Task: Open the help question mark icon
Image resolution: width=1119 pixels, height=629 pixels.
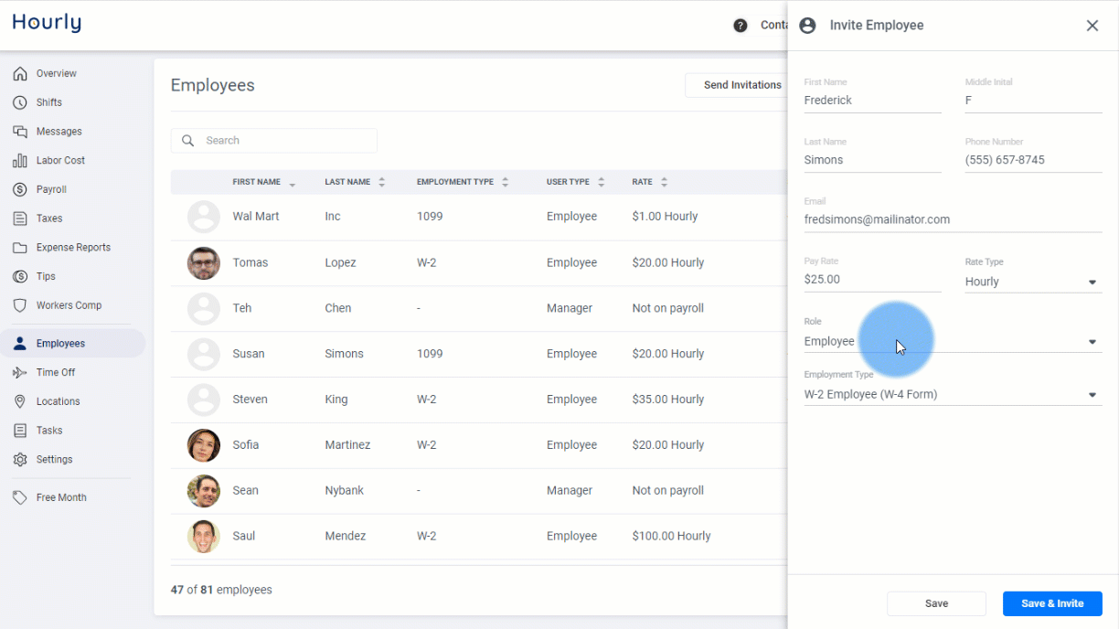Action: pos(741,26)
